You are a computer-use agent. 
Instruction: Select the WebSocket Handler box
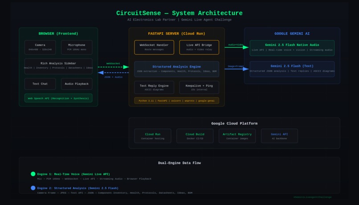tap(154, 47)
